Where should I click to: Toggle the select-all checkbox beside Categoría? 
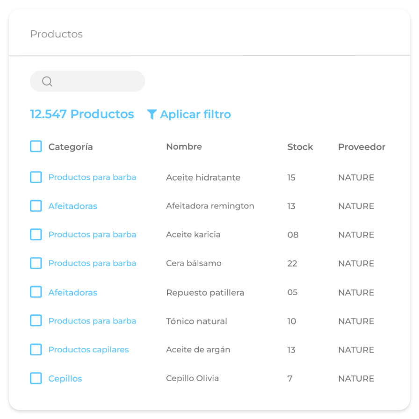point(36,146)
